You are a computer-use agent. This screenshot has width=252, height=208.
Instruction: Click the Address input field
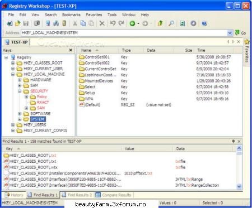pyautogui.click(x=124, y=33)
